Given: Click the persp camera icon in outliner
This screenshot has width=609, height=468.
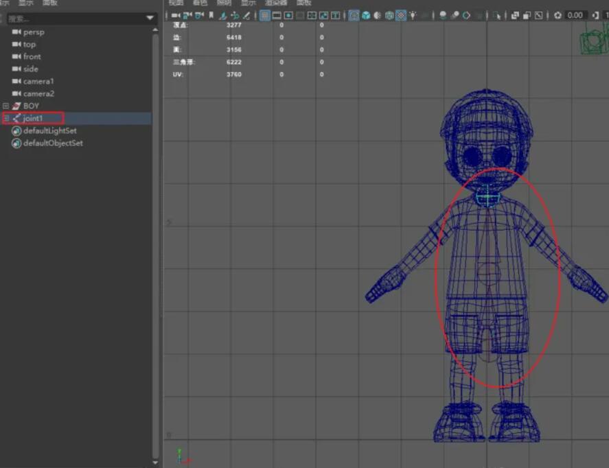Looking at the screenshot, I should tap(16, 32).
